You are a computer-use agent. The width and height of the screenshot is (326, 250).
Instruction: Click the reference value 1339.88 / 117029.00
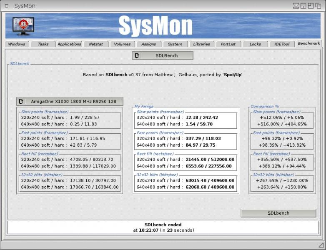tap(93, 166)
